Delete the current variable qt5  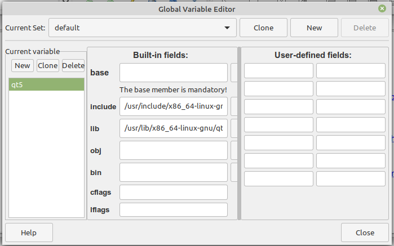point(73,65)
